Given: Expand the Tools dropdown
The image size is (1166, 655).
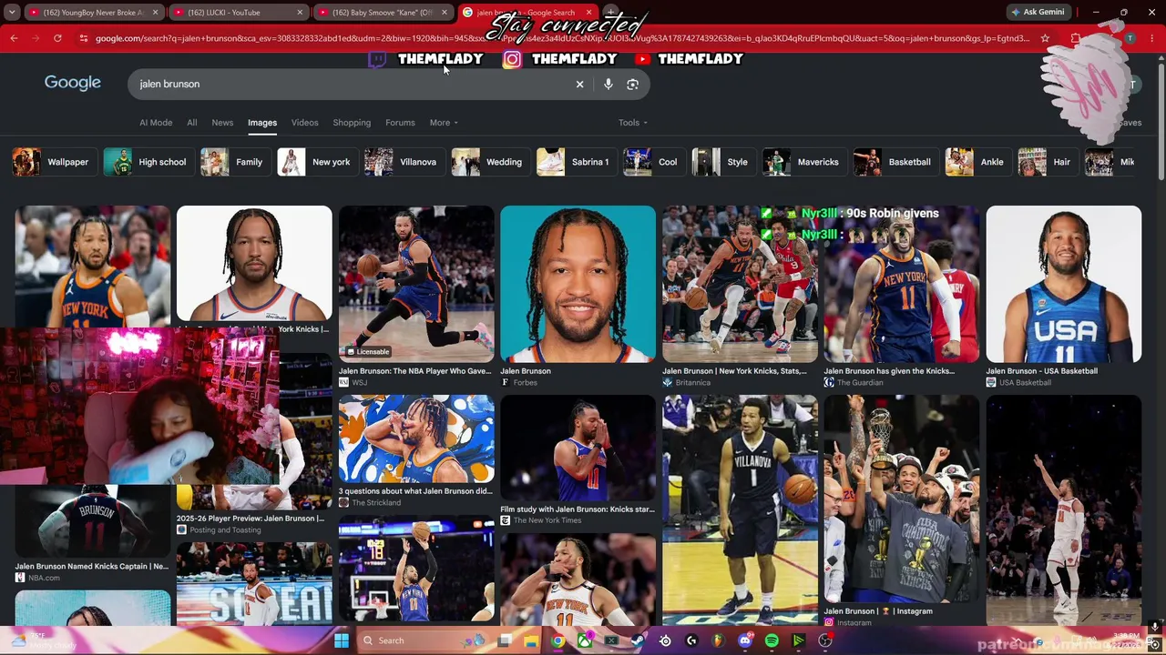Looking at the screenshot, I should [x=633, y=123].
